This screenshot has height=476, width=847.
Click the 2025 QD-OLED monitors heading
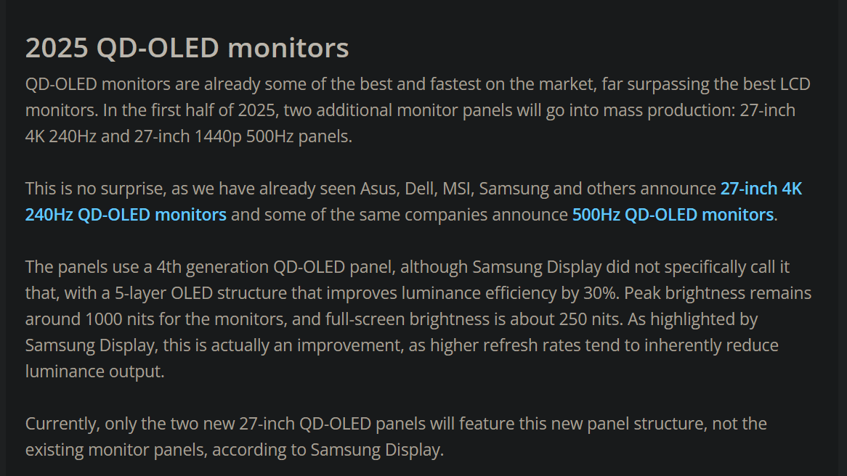coord(187,47)
